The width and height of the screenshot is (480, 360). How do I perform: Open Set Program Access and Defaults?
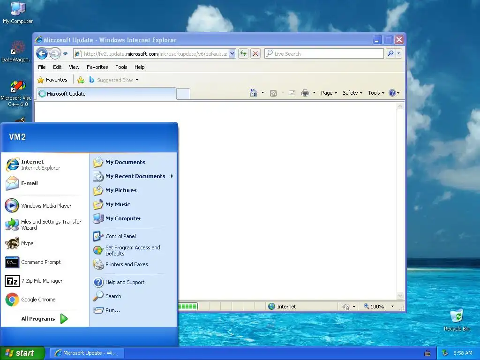(134, 250)
